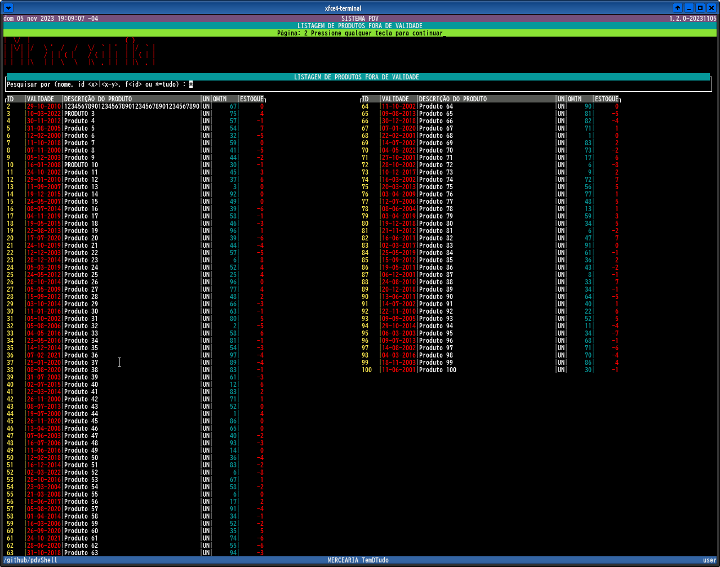Click 'MERCEARIA TemDTudo' in the bottom bar
This screenshot has width=720, height=567.
358,560
